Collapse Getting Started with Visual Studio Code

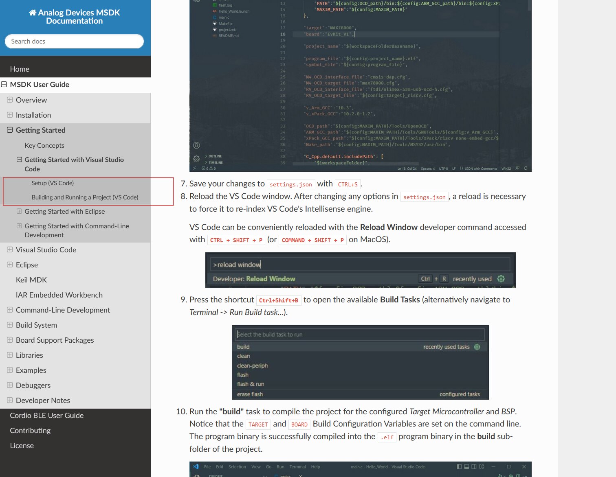point(19,160)
